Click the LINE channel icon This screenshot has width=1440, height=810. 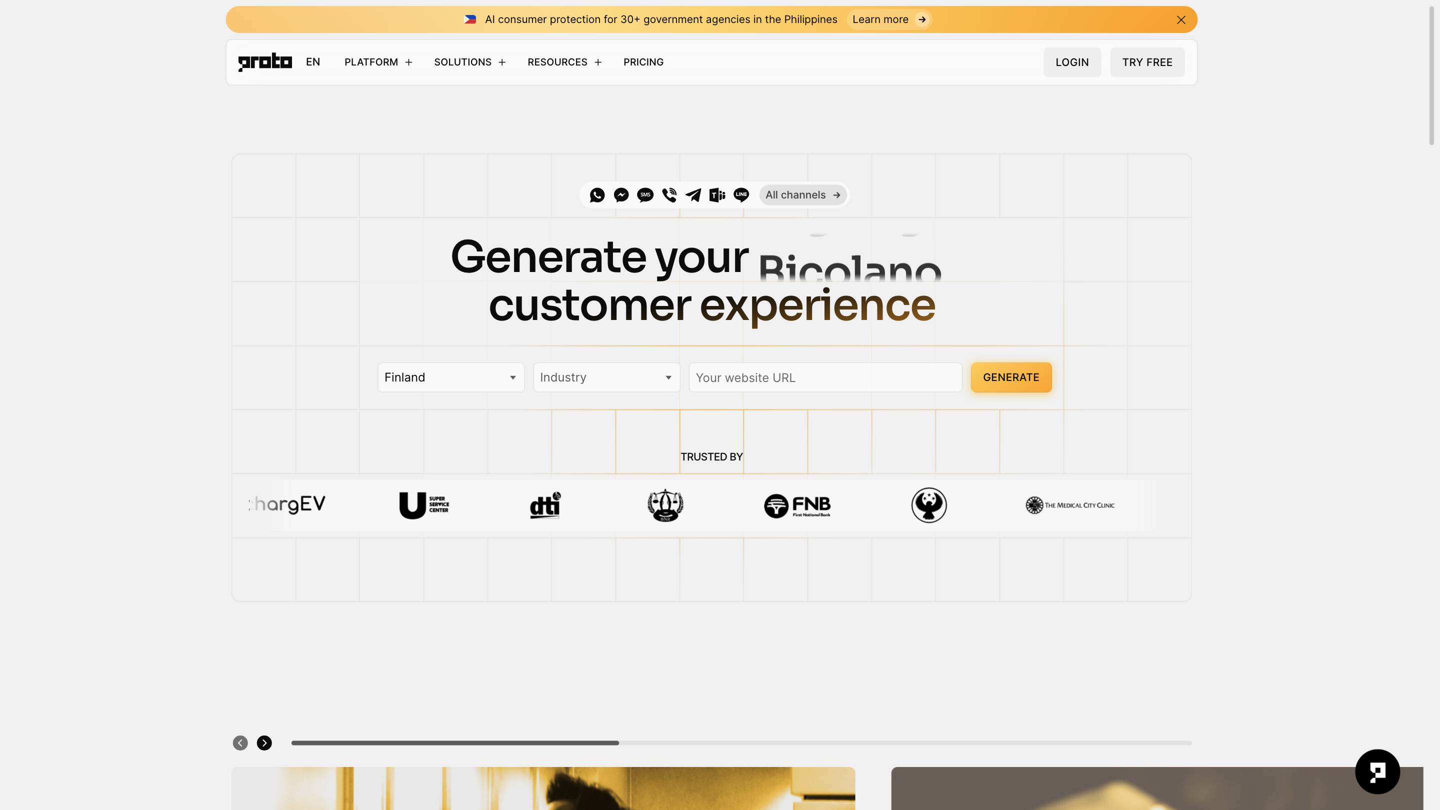741,195
